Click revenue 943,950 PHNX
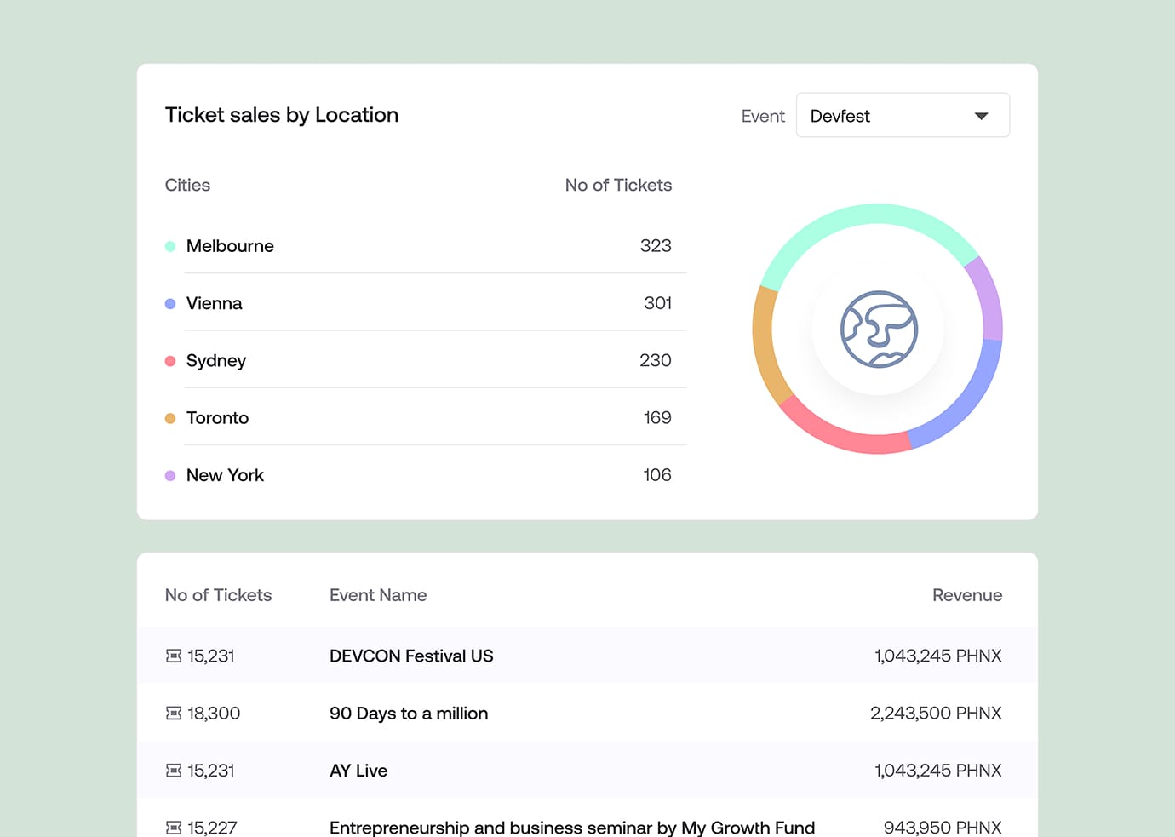The image size is (1175, 837). click(x=943, y=827)
